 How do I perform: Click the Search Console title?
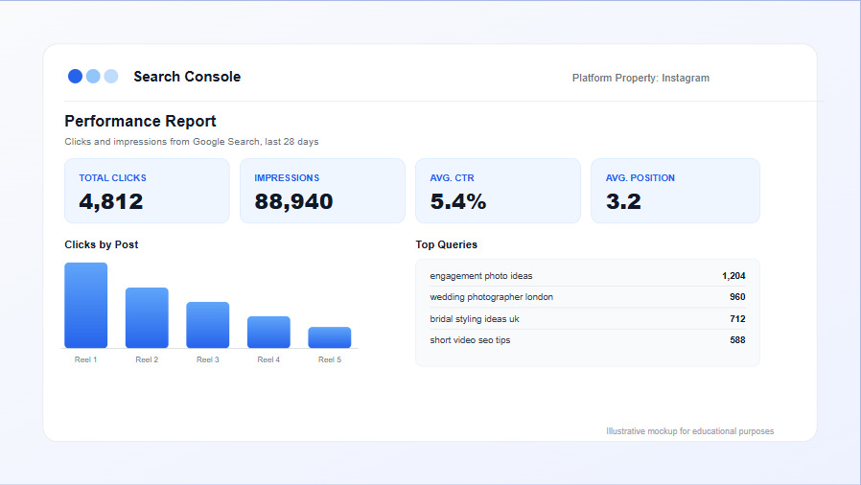click(187, 77)
